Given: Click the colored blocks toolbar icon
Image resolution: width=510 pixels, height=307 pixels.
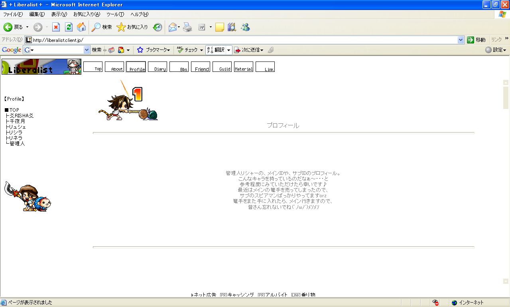Looking at the screenshot, I should [x=121, y=50].
